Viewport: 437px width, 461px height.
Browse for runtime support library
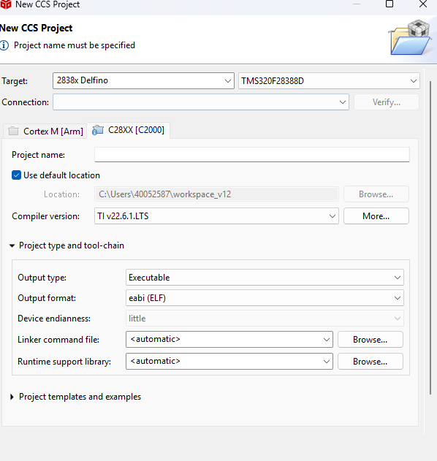370,362
